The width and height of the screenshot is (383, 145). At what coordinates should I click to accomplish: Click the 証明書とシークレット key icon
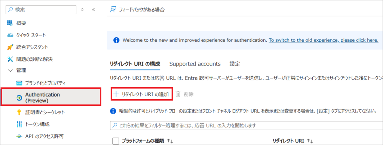[19, 112]
